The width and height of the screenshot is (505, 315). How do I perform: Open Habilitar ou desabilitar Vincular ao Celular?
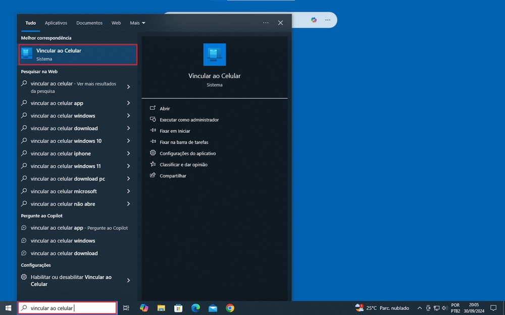[71, 280]
